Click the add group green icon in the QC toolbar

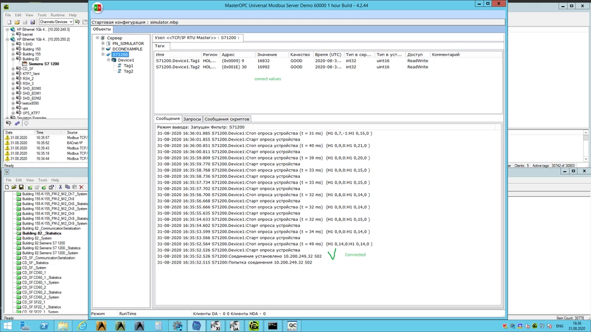30,187
